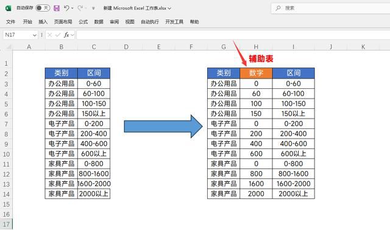The image size is (390, 230).
Task: Click cell I10 containing 600以上
Action: pos(294,154)
